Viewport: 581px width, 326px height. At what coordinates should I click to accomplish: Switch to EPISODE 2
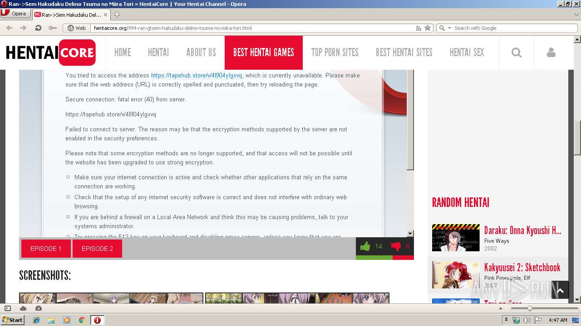[x=97, y=249]
